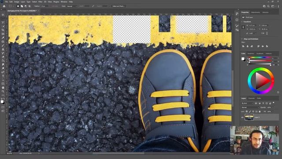Toggle layer filtering switch in Layers panel
282x159 pixels.
pyautogui.click(x=274, y=103)
